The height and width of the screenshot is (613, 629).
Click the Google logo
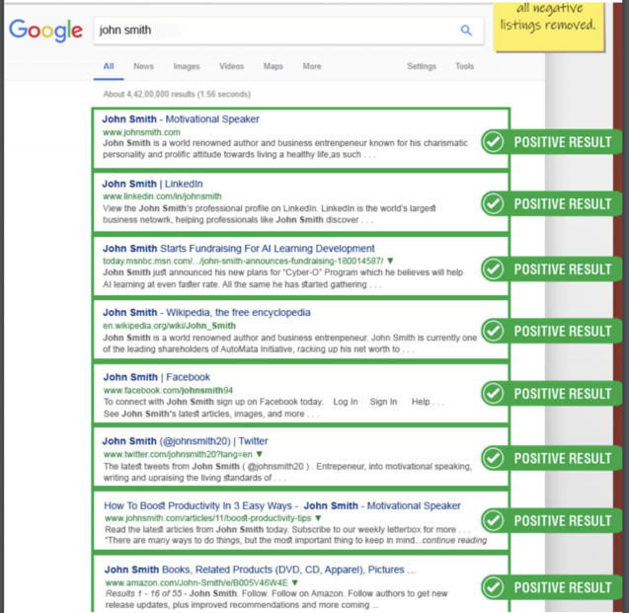[x=45, y=31]
